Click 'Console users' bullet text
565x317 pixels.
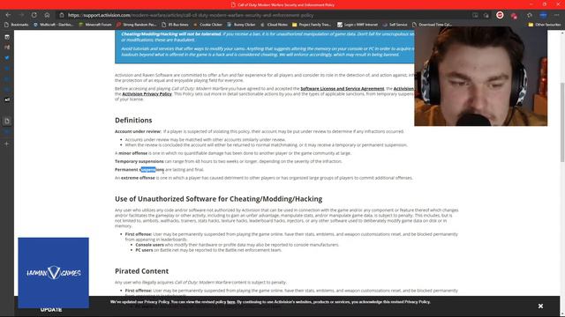tap(149, 245)
